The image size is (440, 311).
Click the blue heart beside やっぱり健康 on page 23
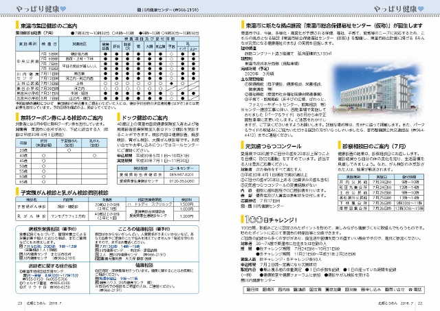coord(63,9)
